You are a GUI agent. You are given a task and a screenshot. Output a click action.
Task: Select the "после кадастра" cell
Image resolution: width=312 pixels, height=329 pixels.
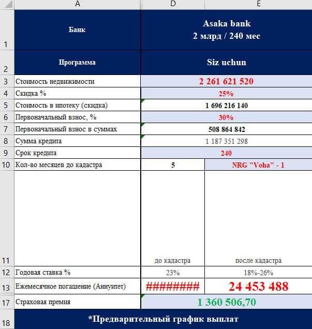258,218
